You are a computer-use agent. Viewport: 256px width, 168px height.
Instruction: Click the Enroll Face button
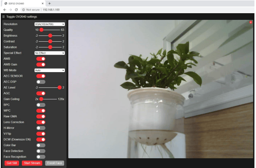[x=55, y=163]
